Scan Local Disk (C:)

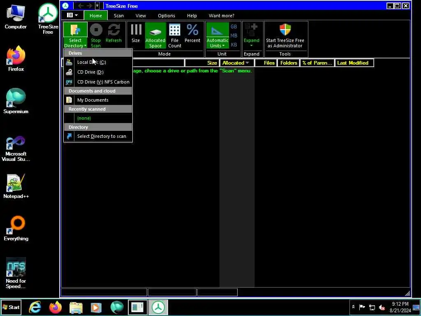click(98, 62)
